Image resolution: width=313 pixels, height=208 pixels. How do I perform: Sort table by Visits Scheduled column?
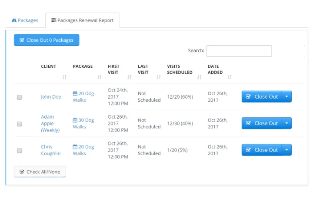[199, 77]
